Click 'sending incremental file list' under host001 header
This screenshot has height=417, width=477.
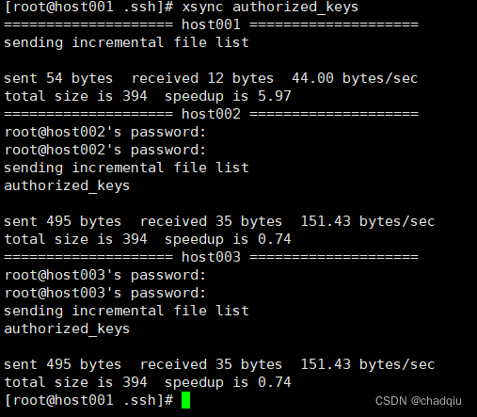(126, 42)
